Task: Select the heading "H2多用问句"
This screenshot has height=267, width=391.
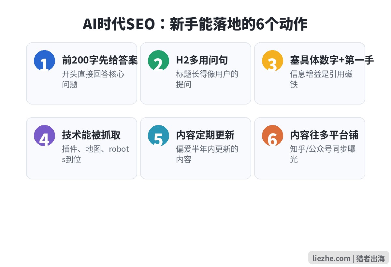Action: [x=202, y=60]
